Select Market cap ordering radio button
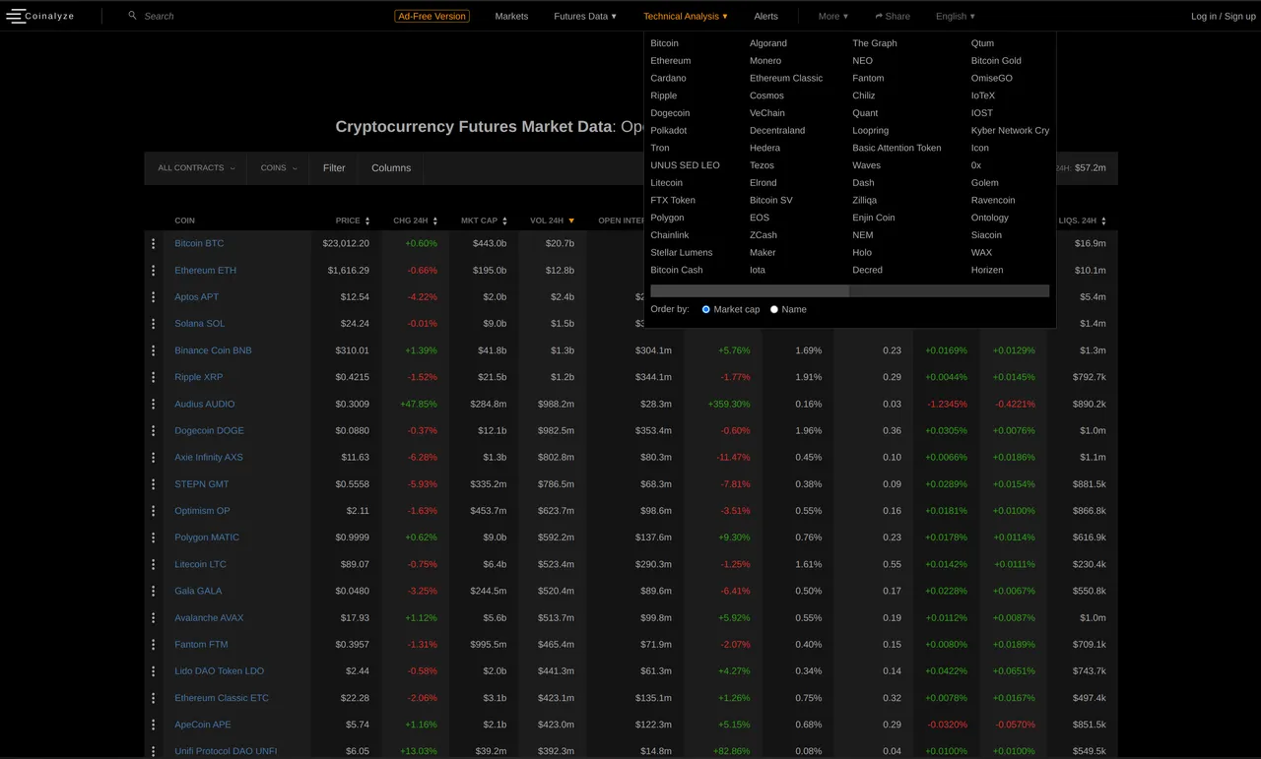Viewport: 1261px width, 759px height. tap(706, 309)
